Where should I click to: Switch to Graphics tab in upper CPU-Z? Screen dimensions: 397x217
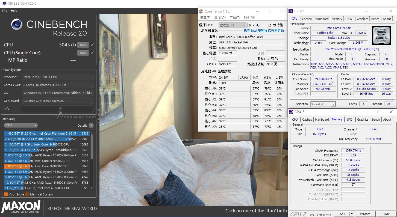[x=363, y=19]
